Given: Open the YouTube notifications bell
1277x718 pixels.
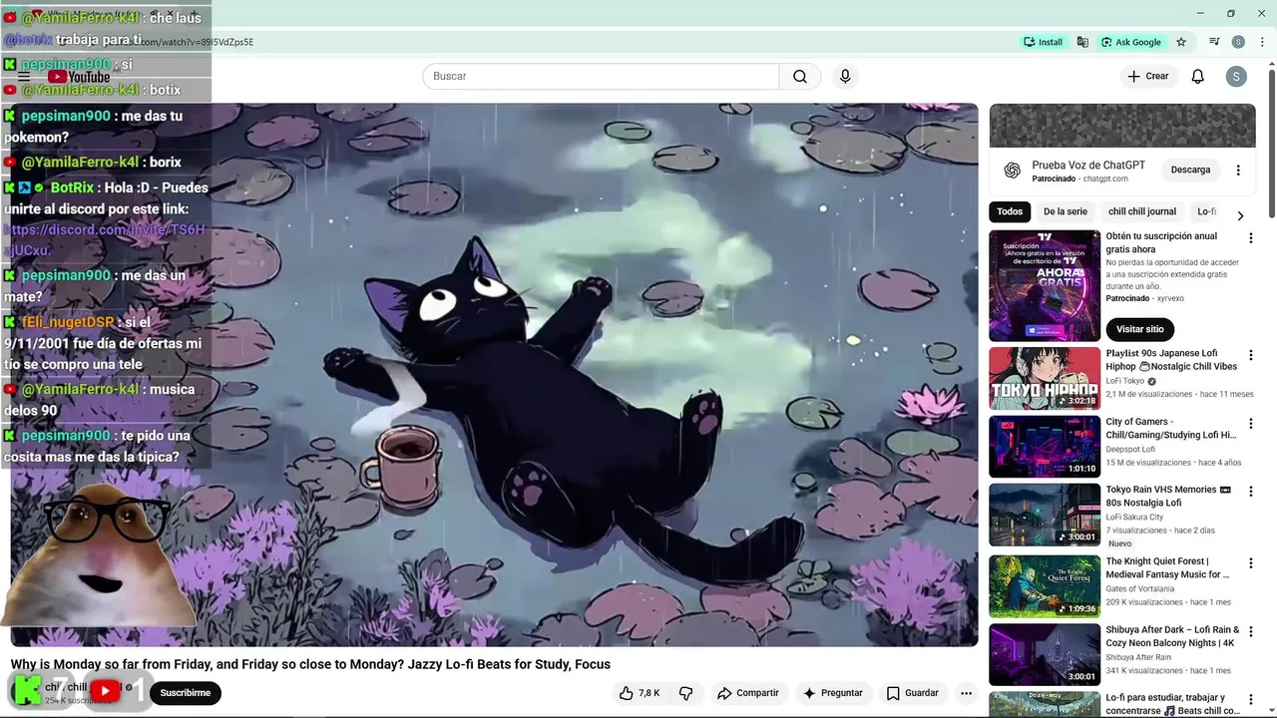Looking at the screenshot, I should click(1198, 77).
